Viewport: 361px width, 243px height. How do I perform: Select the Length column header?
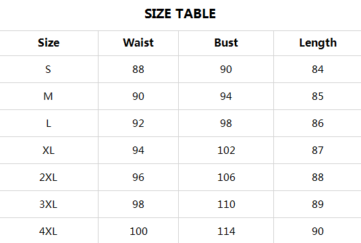(x=318, y=43)
